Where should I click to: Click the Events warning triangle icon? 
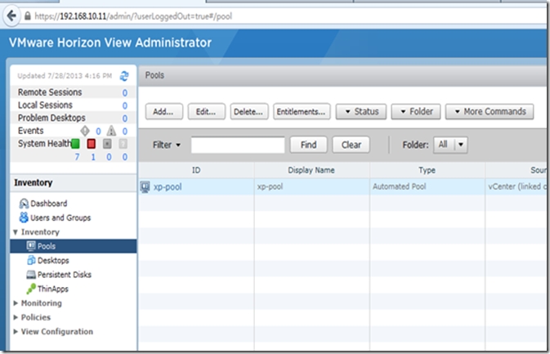pos(111,131)
